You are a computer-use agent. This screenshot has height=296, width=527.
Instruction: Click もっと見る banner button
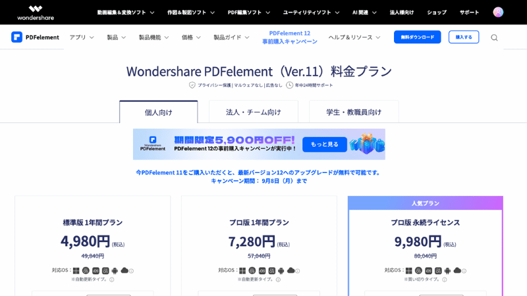pos(325,144)
